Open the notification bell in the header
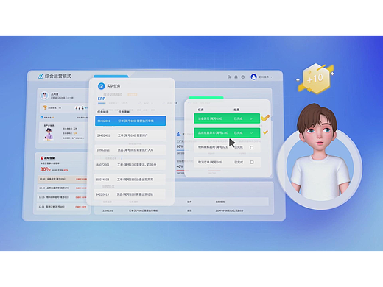This screenshot has width=383, height=287. (x=236, y=77)
